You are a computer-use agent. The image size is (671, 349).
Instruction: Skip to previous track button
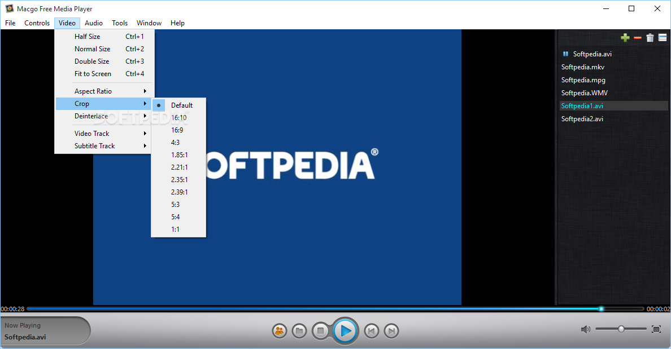(x=372, y=330)
